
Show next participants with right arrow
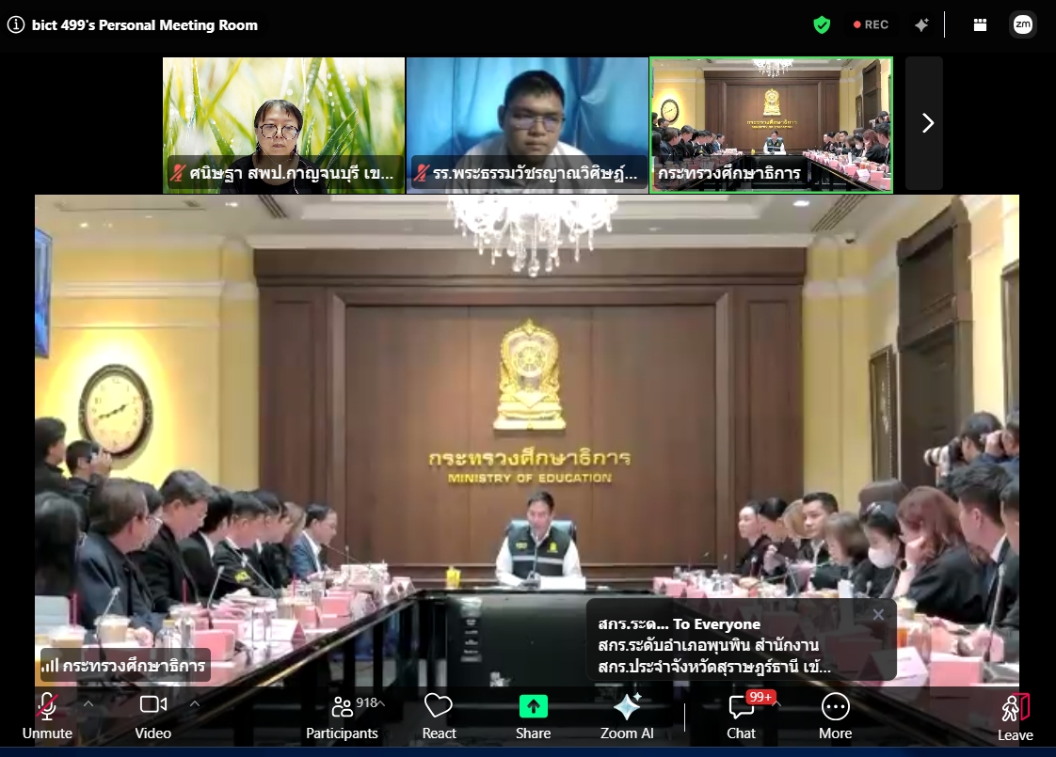pos(927,123)
